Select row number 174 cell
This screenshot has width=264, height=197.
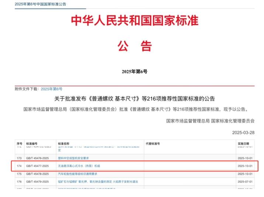click(x=19, y=166)
